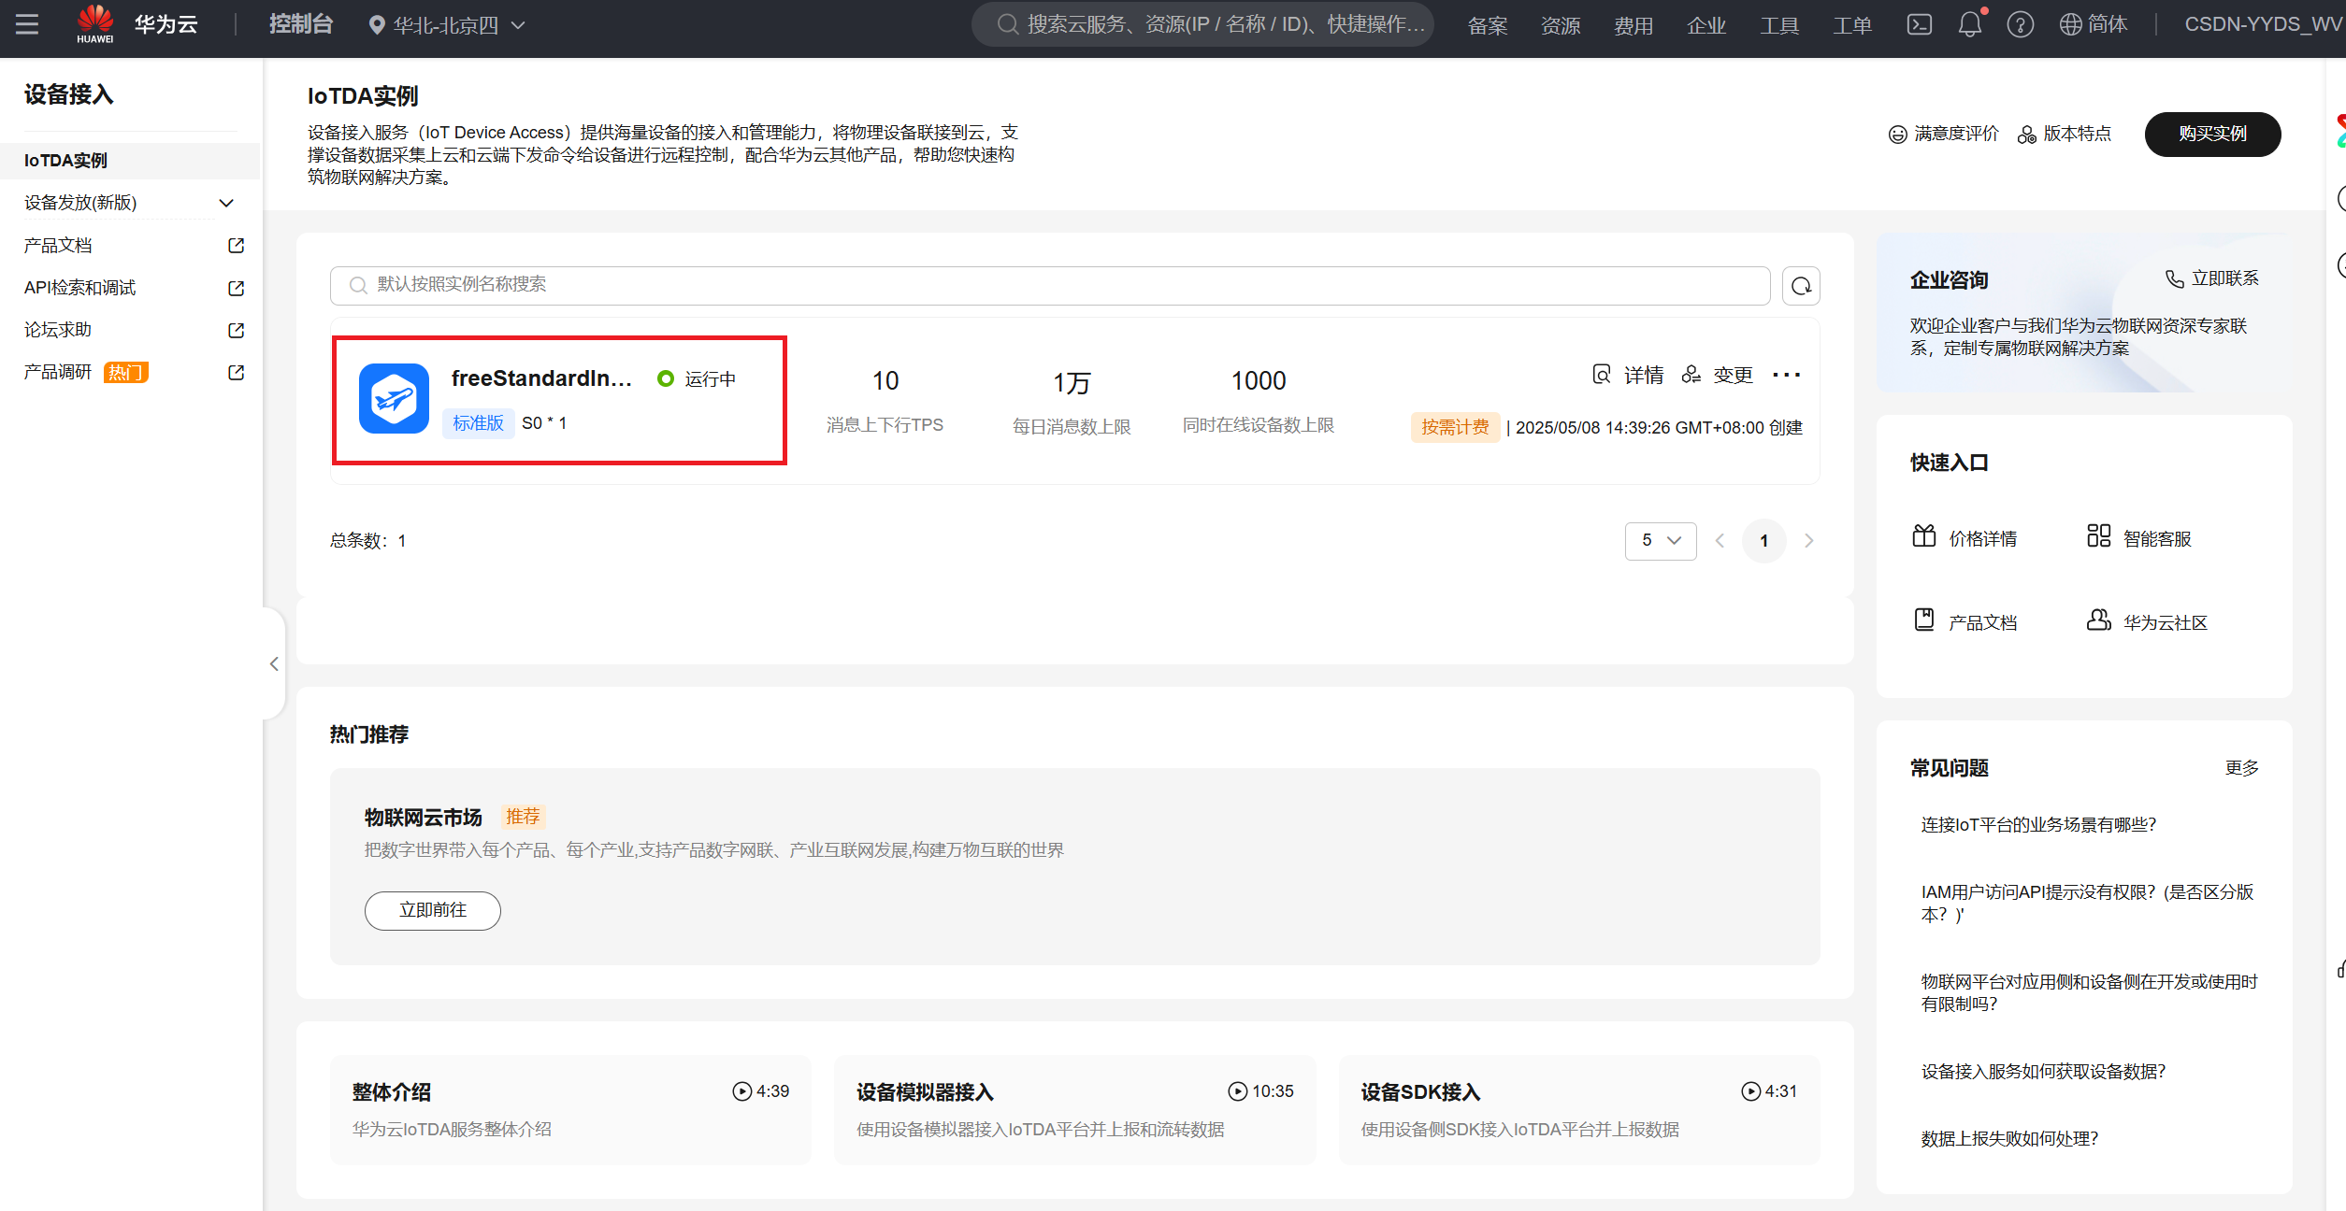Open external link icon next to API检索和调试

[237, 288]
